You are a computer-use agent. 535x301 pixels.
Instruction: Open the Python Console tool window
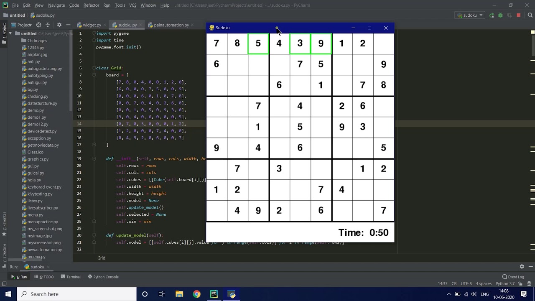coord(103,277)
